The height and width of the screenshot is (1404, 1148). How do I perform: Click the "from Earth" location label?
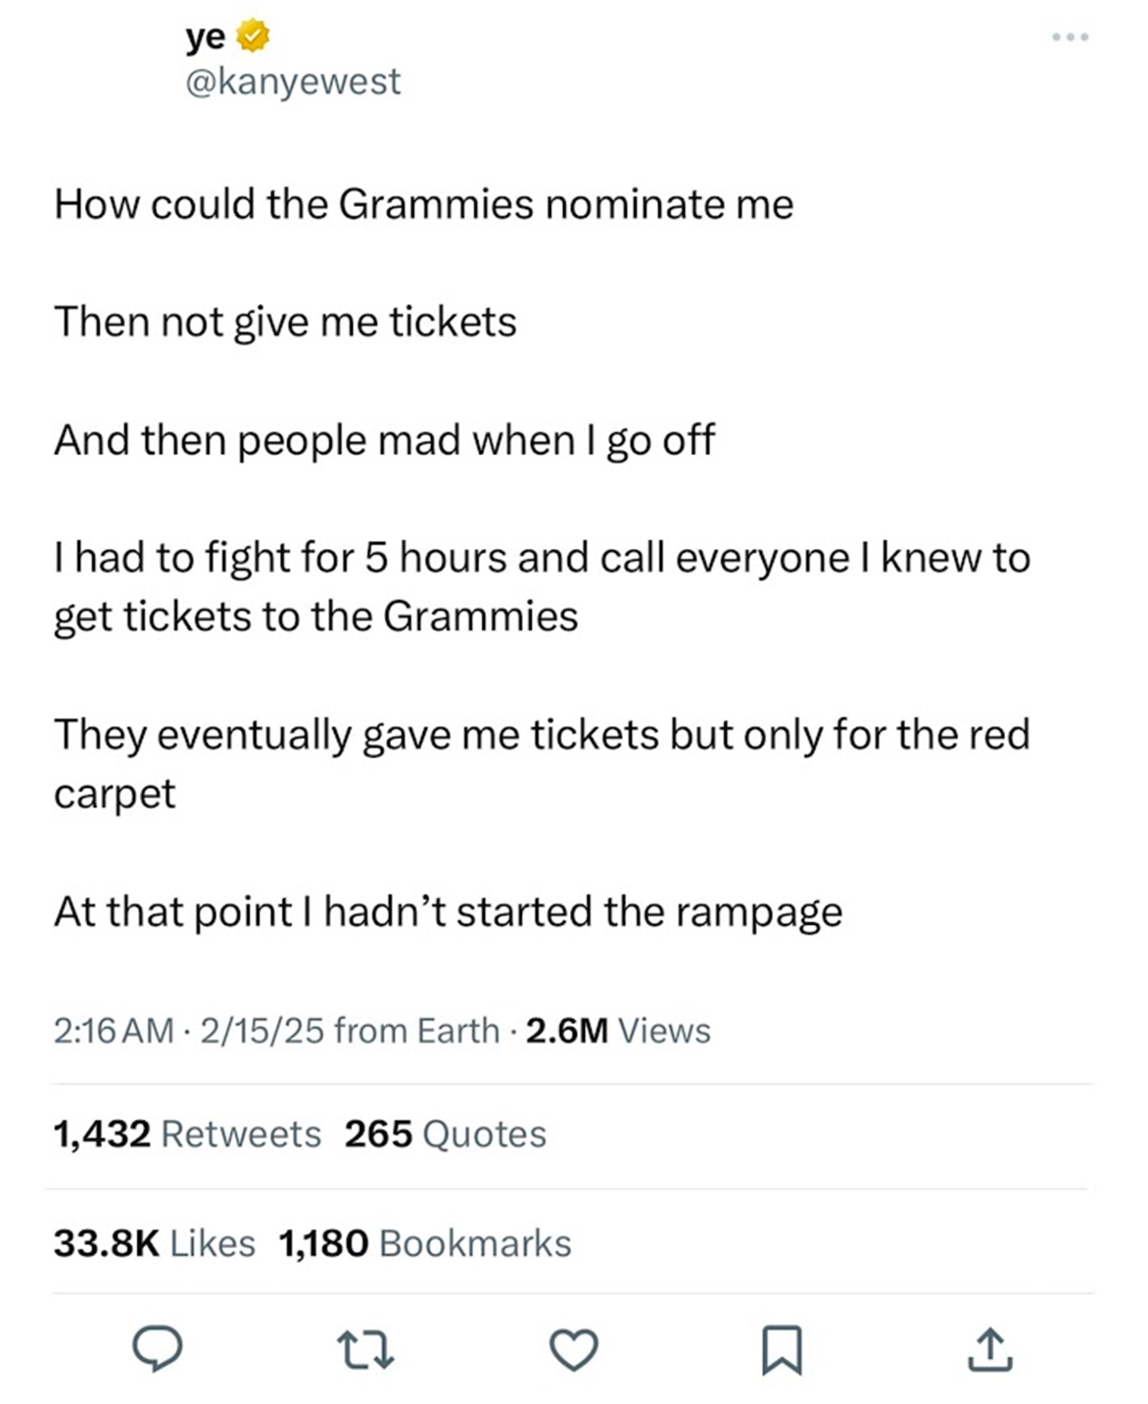point(417,1031)
